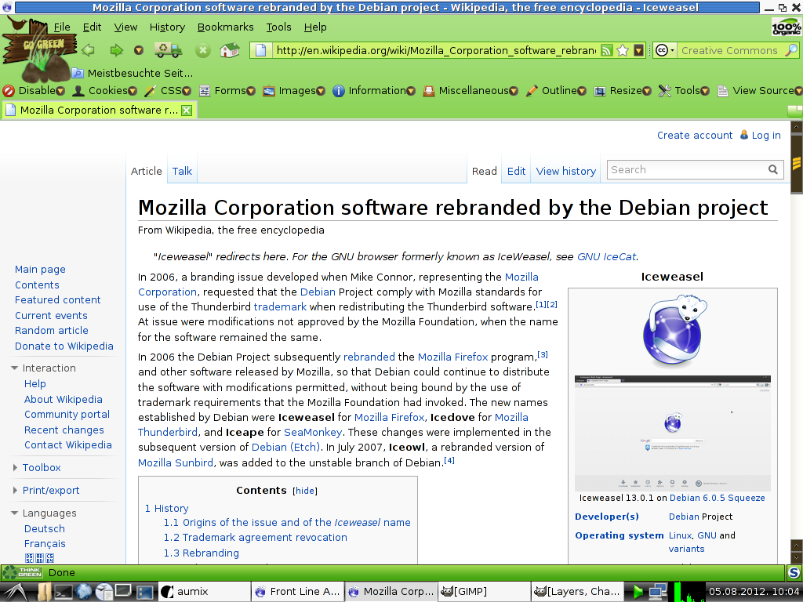
Task: Switch to the Talk tab
Action: pos(182,171)
